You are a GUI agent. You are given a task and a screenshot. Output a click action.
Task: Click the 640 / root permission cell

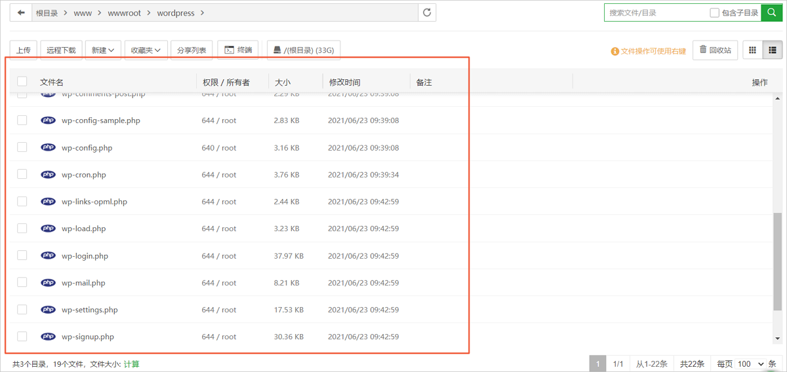pyautogui.click(x=219, y=148)
